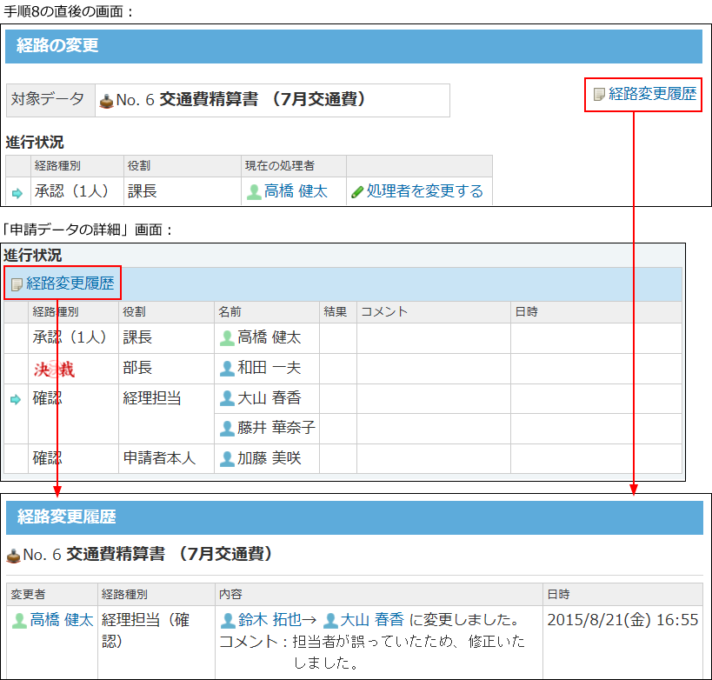Click 経理担当（確認）cell in history table
Viewport: 712px width, 680px height.
click(156, 642)
